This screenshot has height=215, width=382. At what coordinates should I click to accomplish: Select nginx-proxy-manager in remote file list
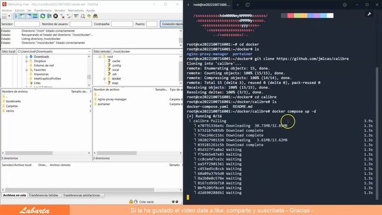click(112, 99)
